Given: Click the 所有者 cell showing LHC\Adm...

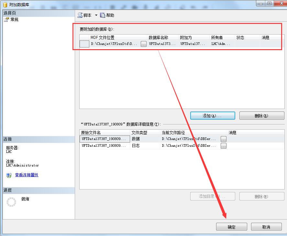Looking at the screenshot, I should (x=222, y=44).
